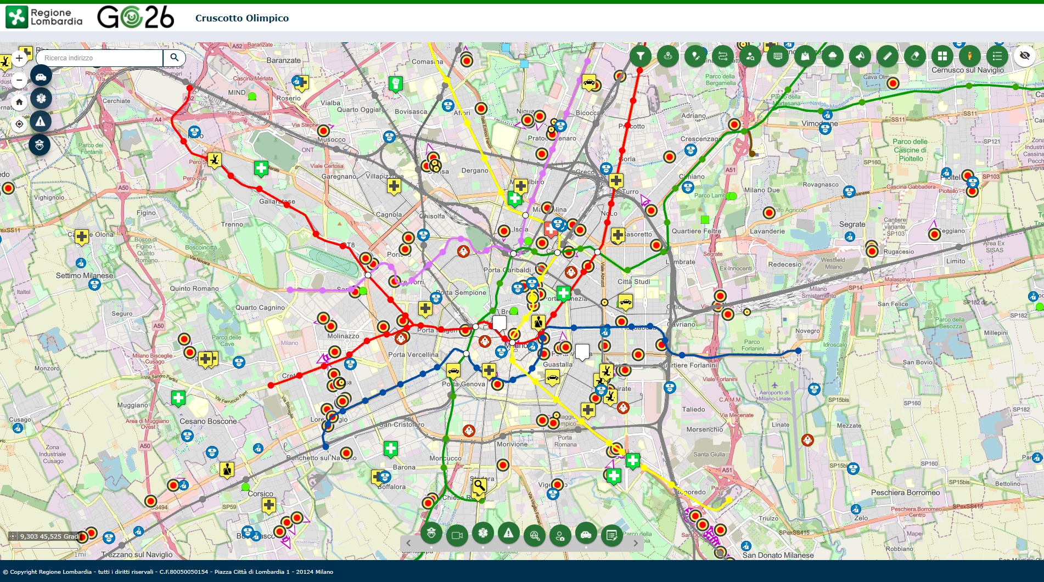This screenshot has width=1044, height=582.
Task: Open the person search icon in toolbar
Action: coord(750,56)
